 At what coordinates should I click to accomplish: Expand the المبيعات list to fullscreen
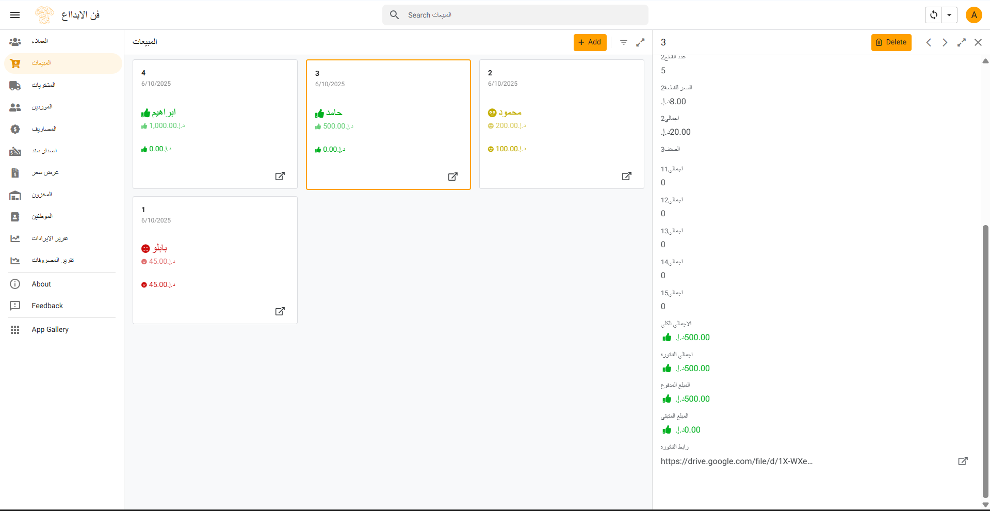[640, 42]
